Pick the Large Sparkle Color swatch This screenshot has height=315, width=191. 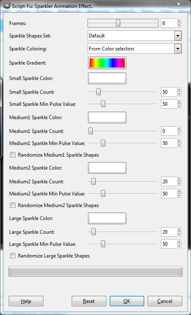pos(107,218)
